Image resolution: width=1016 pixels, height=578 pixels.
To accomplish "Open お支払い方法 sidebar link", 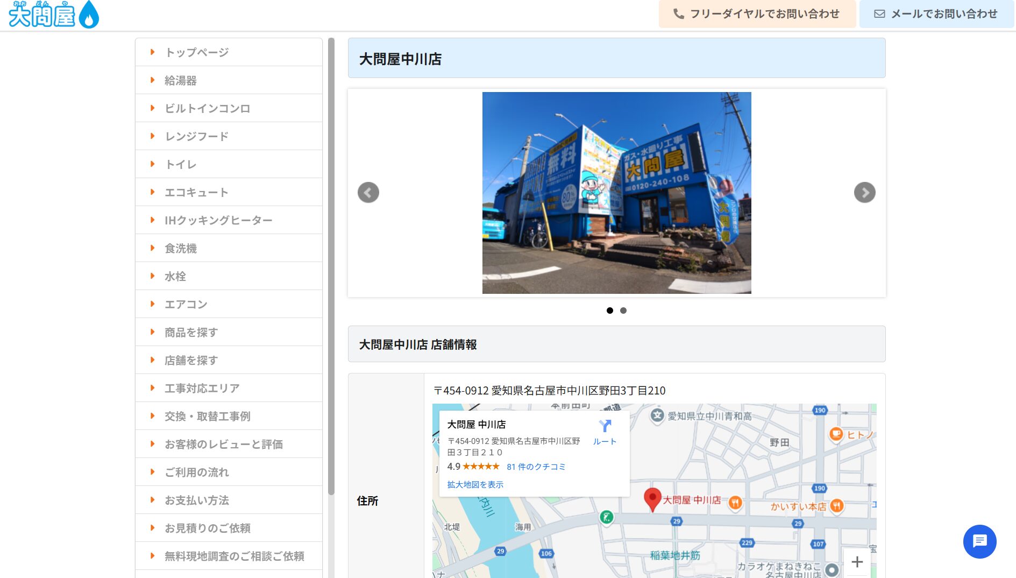I will click(x=229, y=500).
